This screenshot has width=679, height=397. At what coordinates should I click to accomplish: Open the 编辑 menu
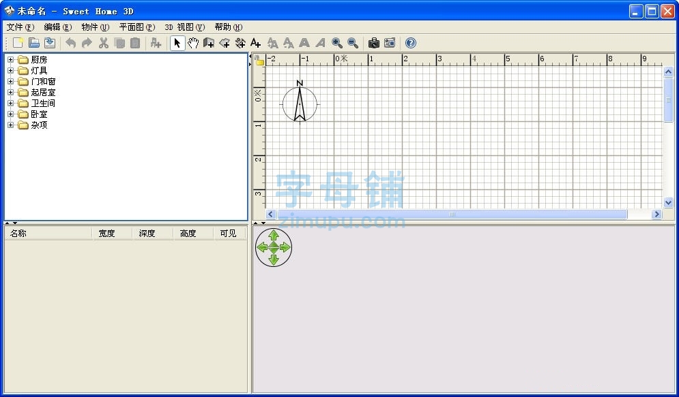click(x=57, y=27)
